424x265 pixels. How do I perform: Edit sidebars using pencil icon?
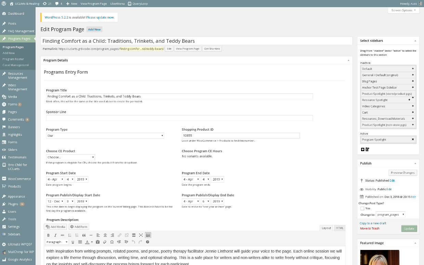pos(368,149)
